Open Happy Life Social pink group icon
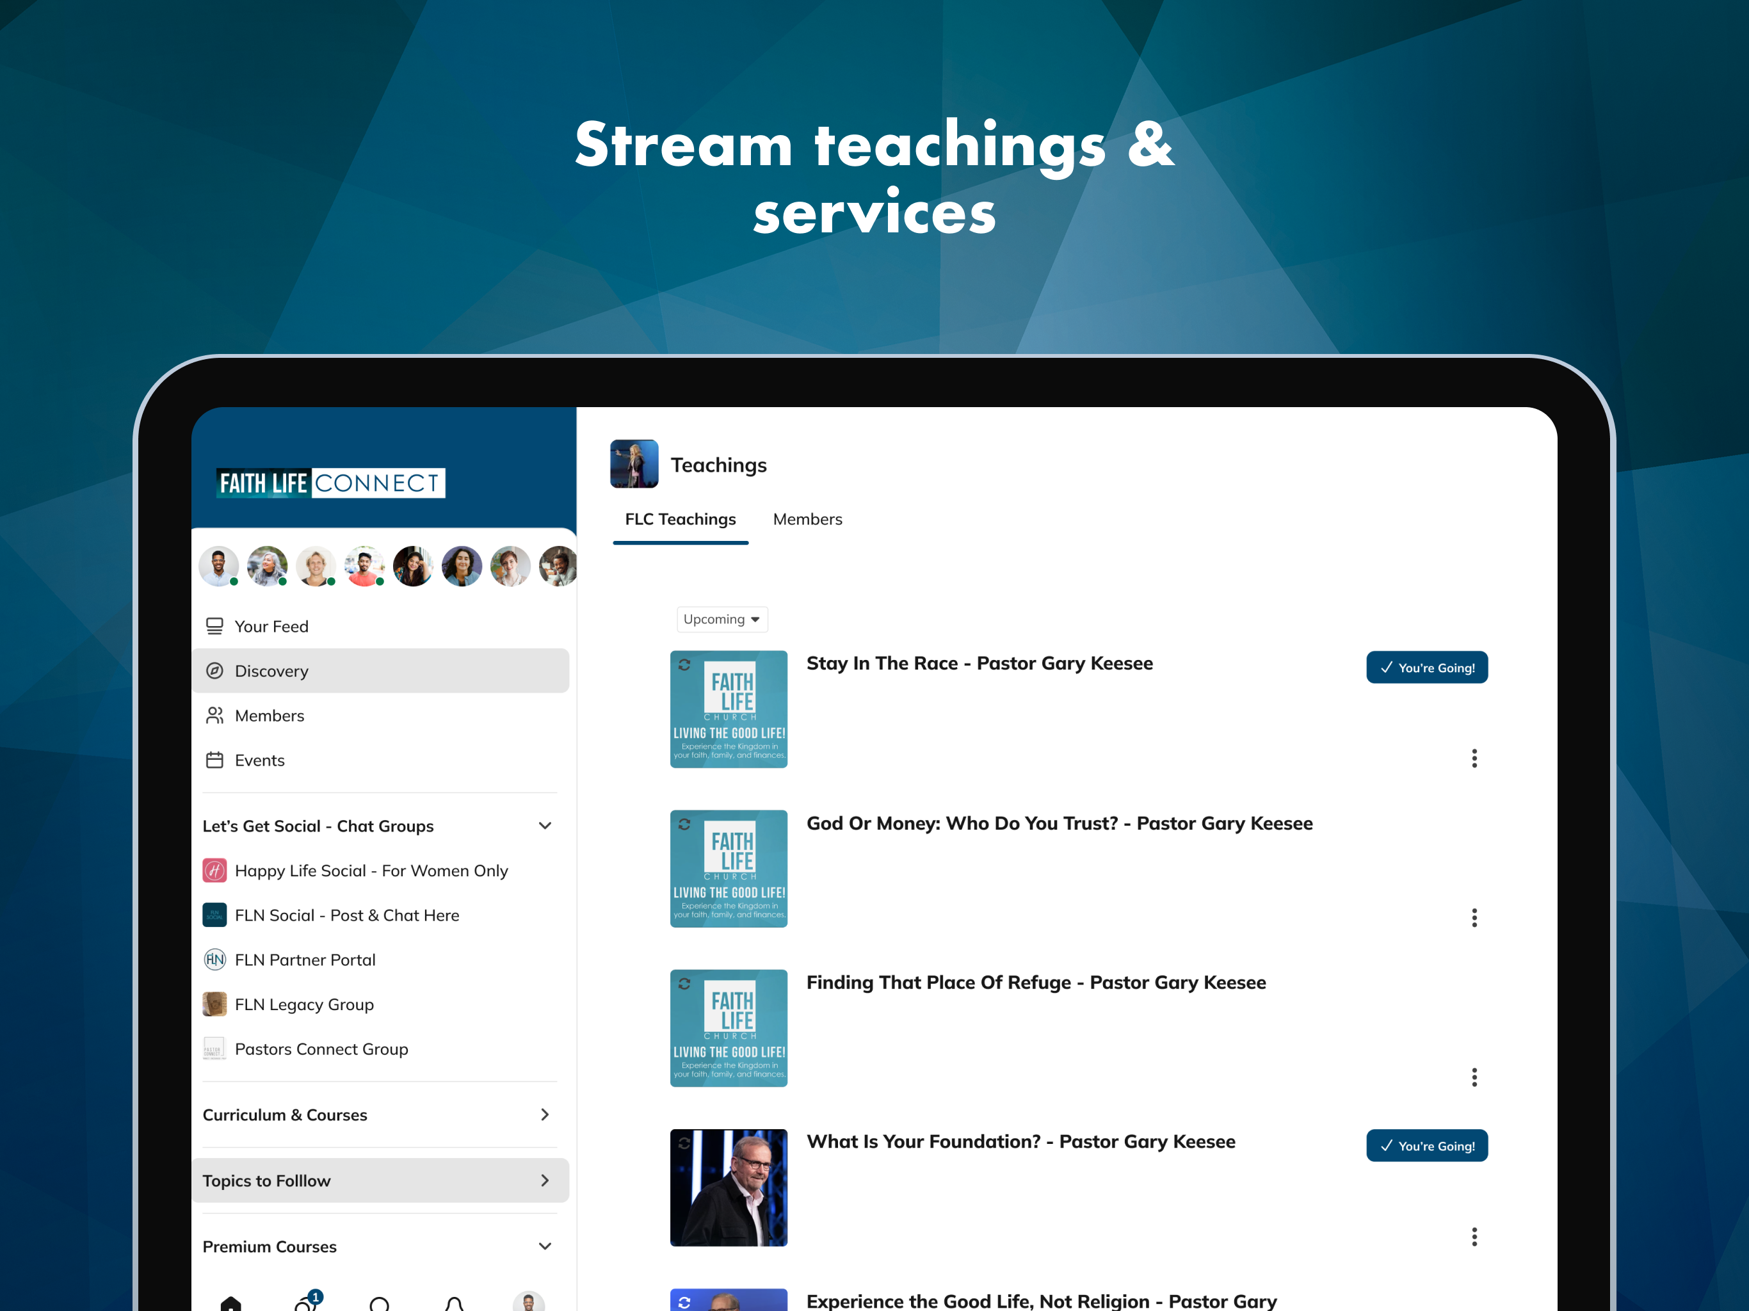This screenshot has width=1749, height=1311. coord(214,871)
